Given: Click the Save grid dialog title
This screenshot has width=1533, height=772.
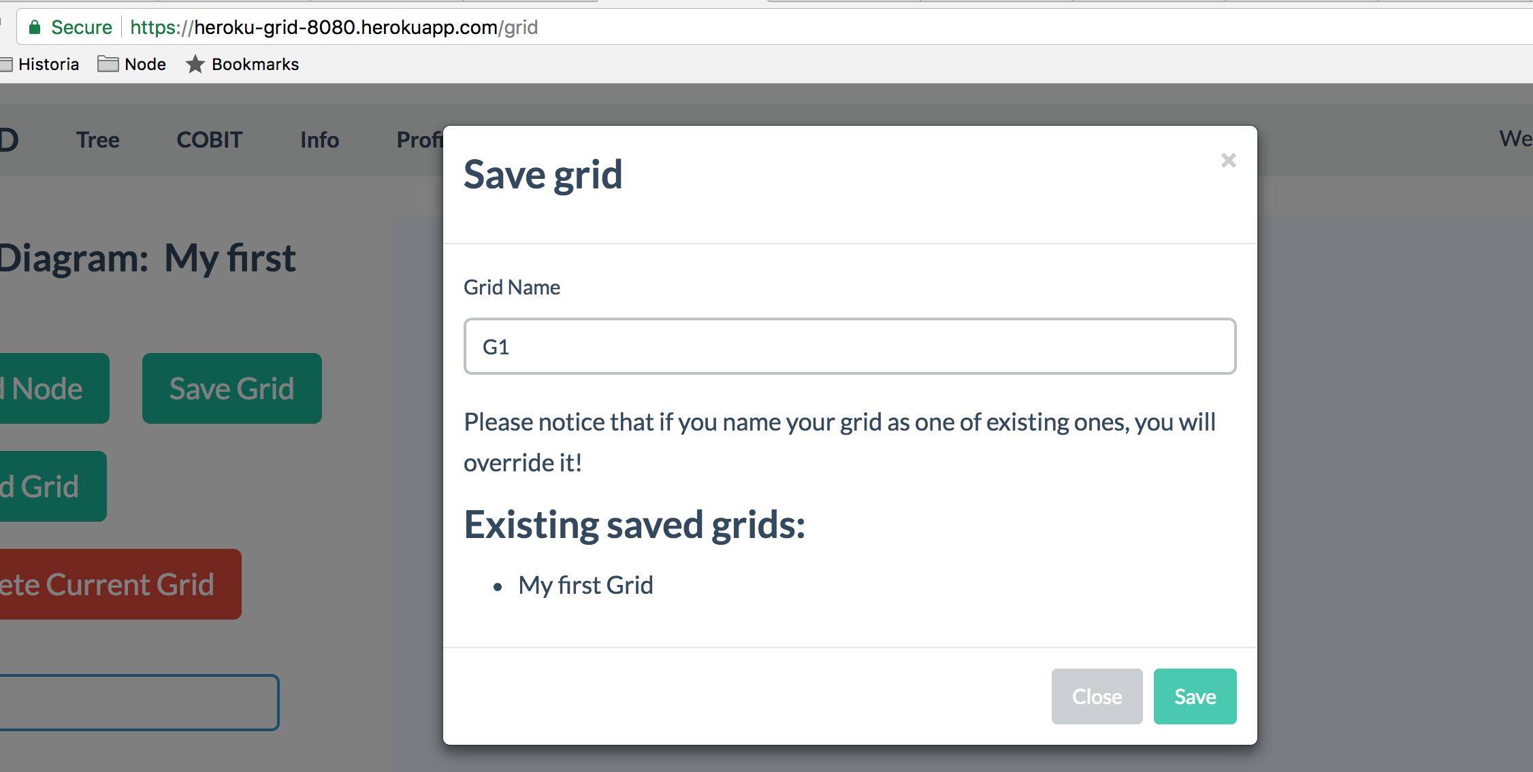Looking at the screenshot, I should 543,175.
